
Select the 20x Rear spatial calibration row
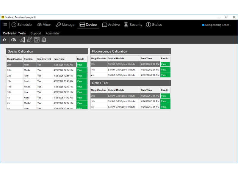click(x=47, y=76)
